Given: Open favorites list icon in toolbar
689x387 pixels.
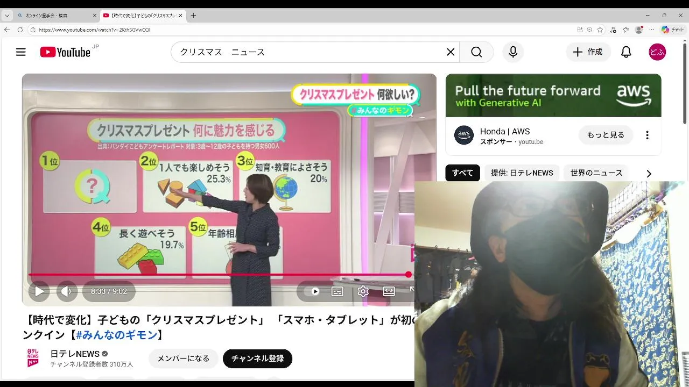Looking at the screenshot, I should [x=625, y=30].
